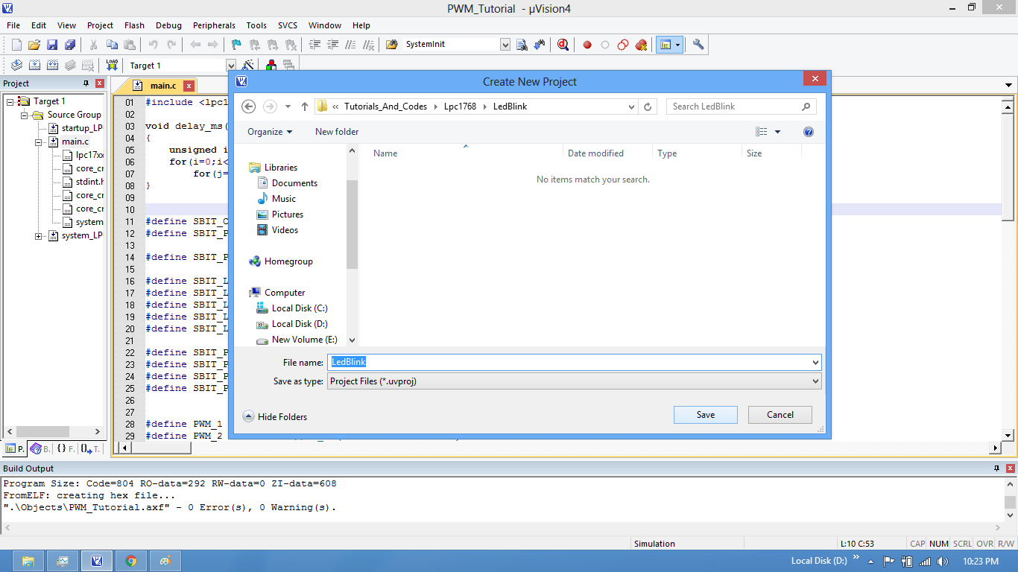
Task: Click the Save All icon in toolbar
Action: [x=70, y=45]
